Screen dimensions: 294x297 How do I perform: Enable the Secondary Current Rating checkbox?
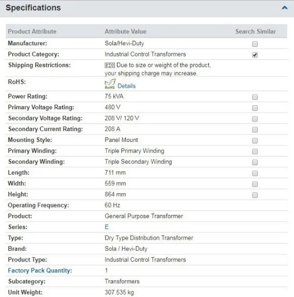click(255, 129)
